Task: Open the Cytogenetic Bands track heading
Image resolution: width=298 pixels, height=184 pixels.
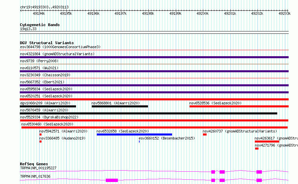Action: pyautogui.click(x=40, y=25)
